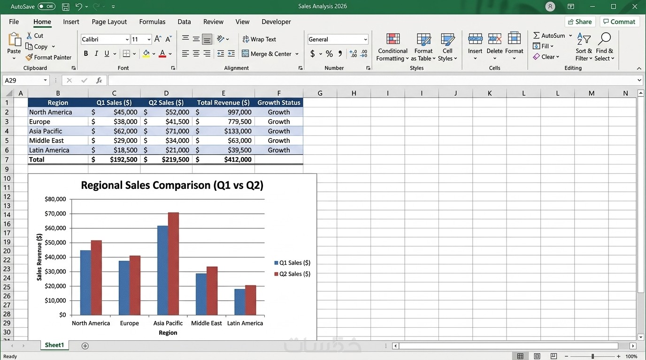646x360 pixels.
Task: Click the Insert cells icon
Action: tap(475, 39)
